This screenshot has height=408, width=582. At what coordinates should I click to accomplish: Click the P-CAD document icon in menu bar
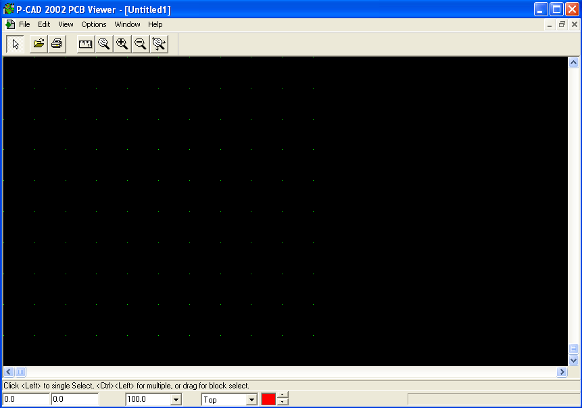point(10,24)
